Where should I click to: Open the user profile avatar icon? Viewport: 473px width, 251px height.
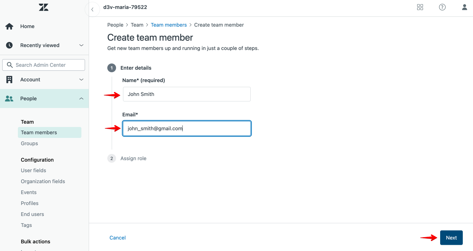point(465,7)
